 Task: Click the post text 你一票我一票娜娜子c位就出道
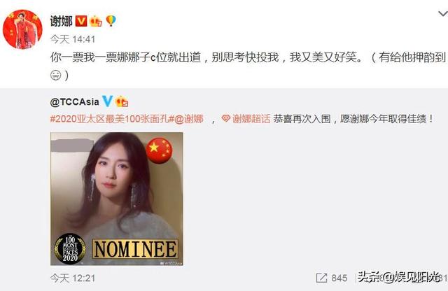pyautogui.click(x=126, y=57)
